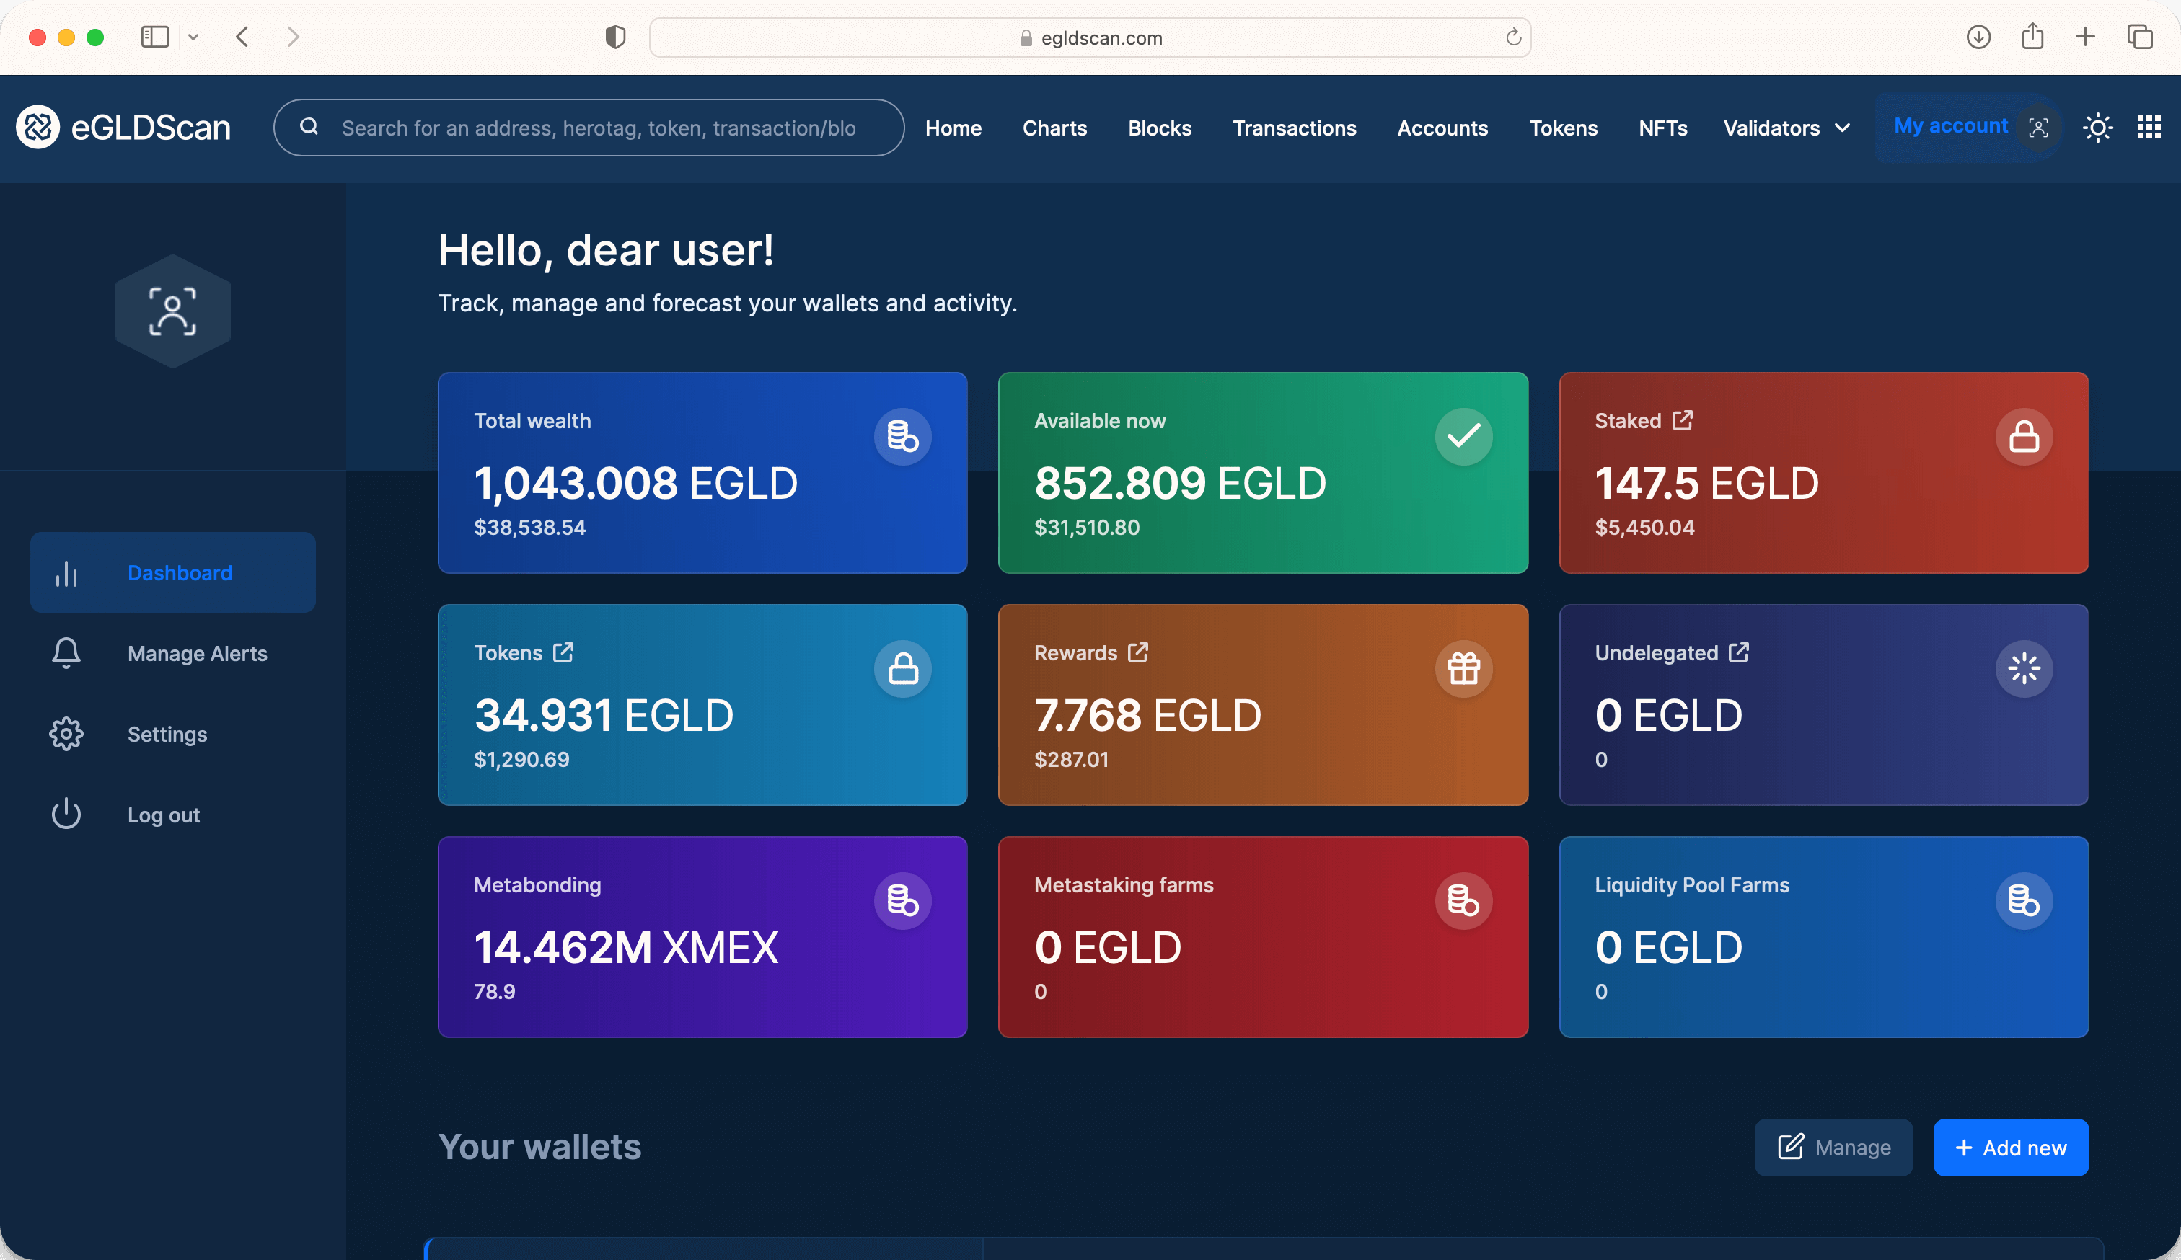Expand the Validators dropdown menu
The image size is (2181, 1260).
(1786, 128)
